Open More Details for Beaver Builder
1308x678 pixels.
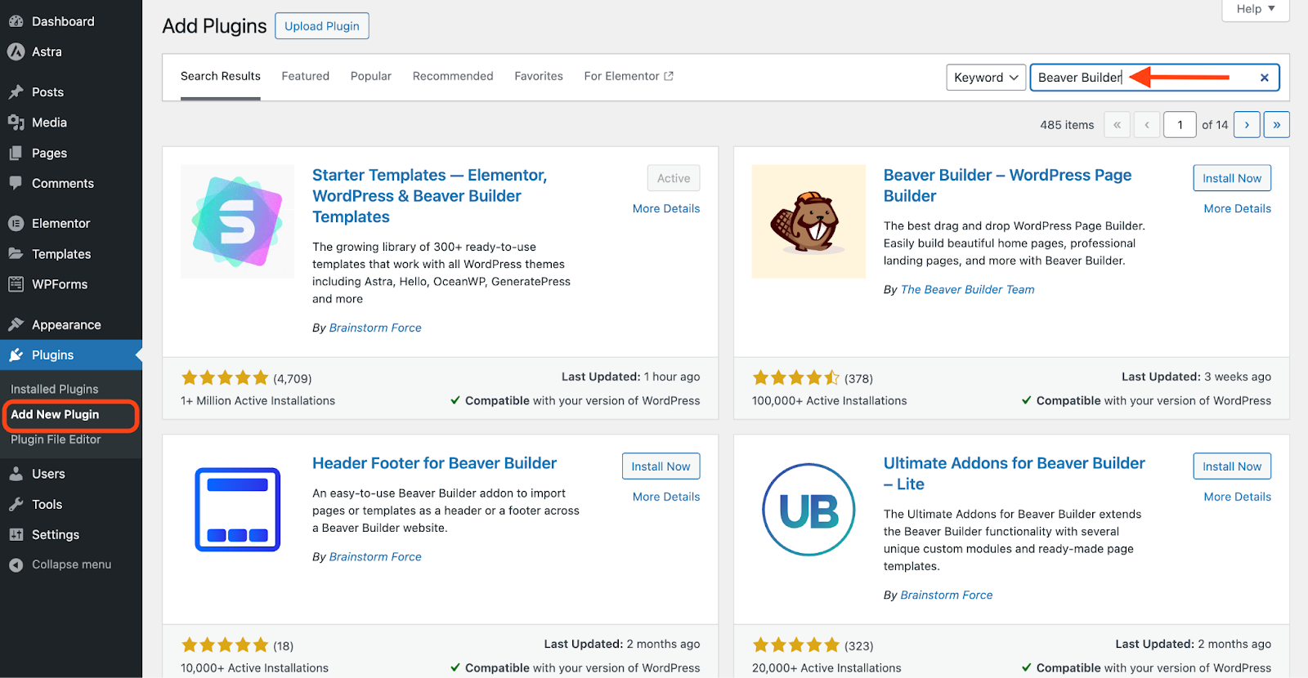click(1238, 208)
